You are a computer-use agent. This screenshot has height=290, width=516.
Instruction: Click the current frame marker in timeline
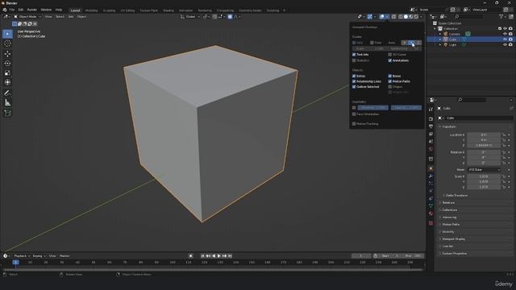[x=15, y=263]
